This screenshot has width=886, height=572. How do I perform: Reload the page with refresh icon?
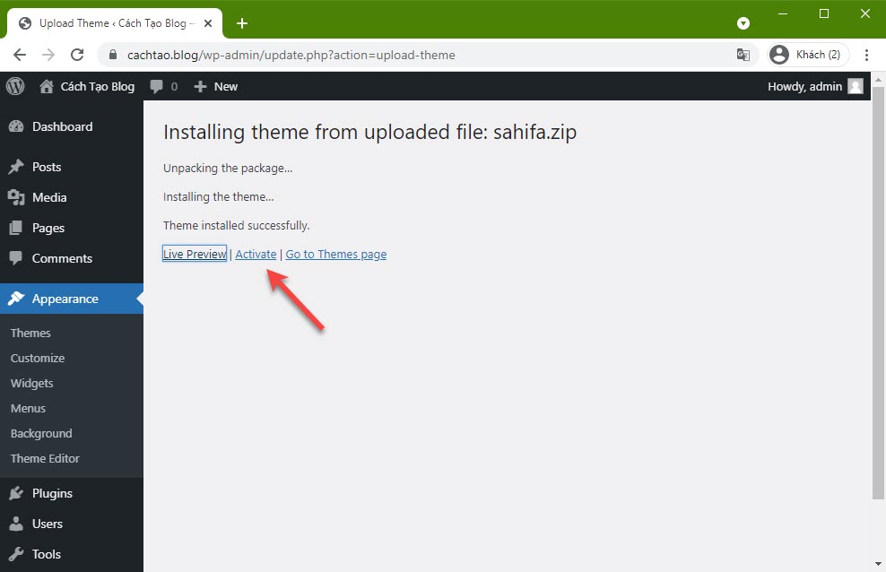point(77,55)
